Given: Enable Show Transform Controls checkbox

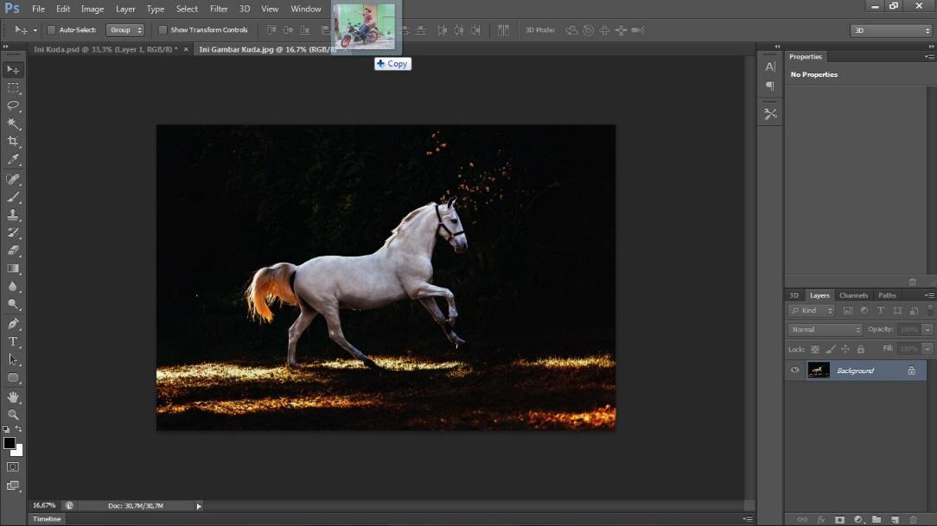Looking at the screenshot, I should pyautogui.click(x=163, y=30).
